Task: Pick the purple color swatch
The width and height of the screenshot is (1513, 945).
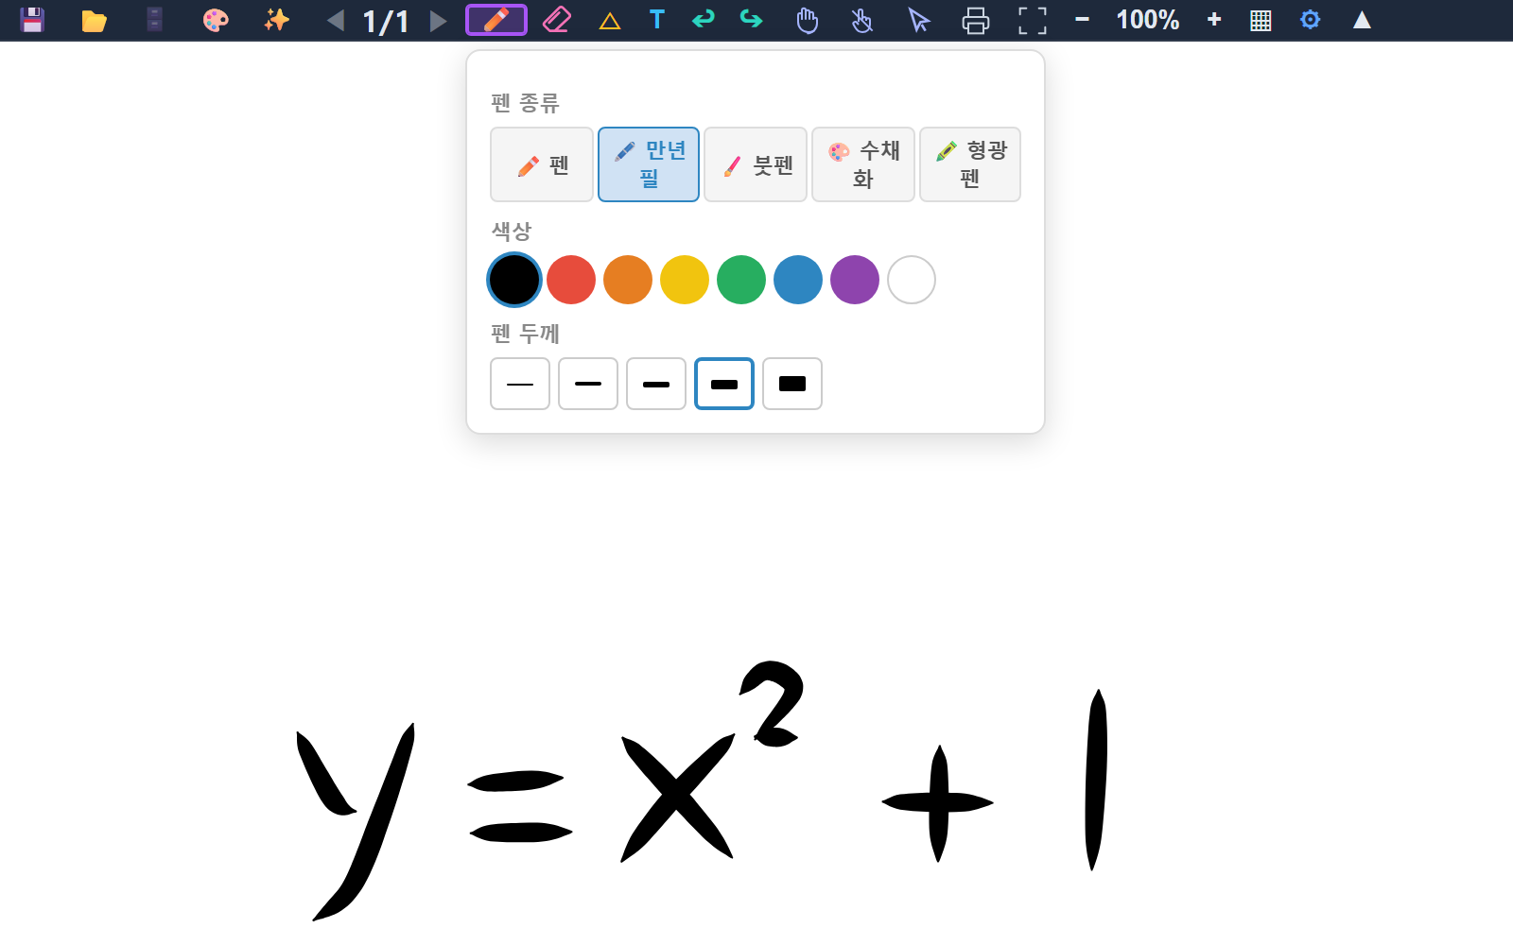Action: point(855,280)
